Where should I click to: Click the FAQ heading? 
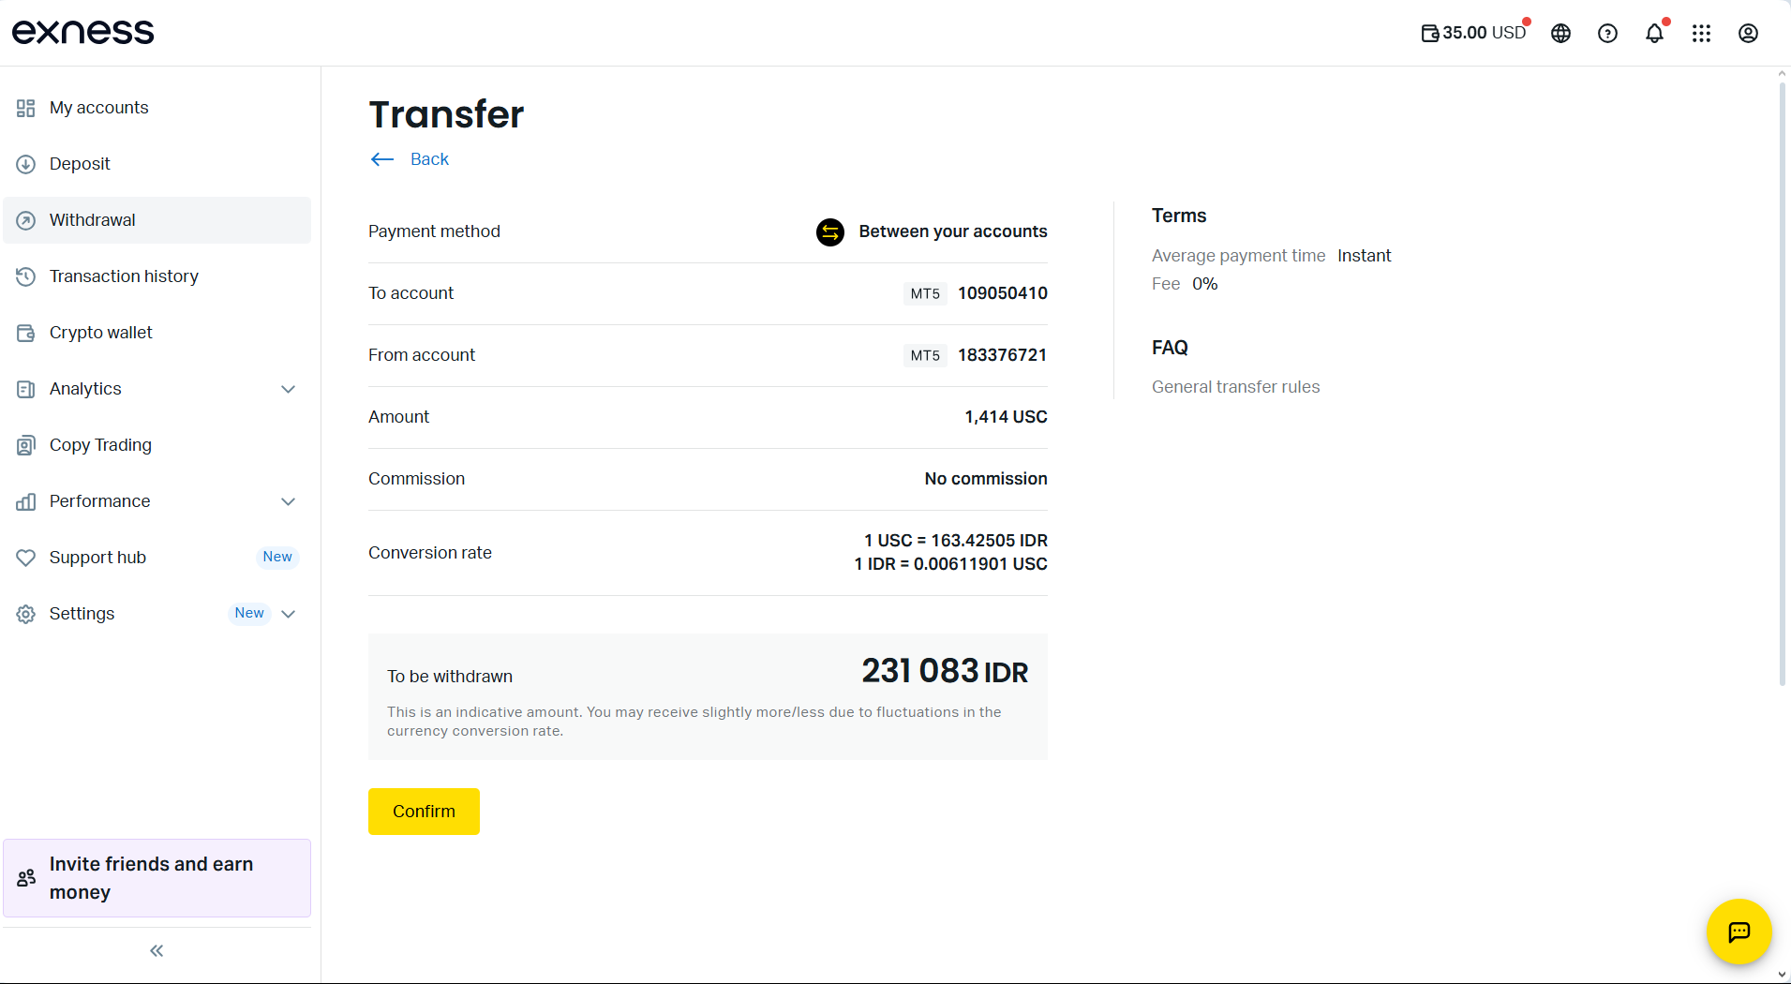1170,348
